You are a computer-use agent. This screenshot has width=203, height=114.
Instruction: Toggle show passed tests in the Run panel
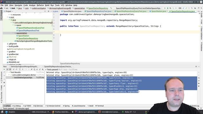point(7,69)
